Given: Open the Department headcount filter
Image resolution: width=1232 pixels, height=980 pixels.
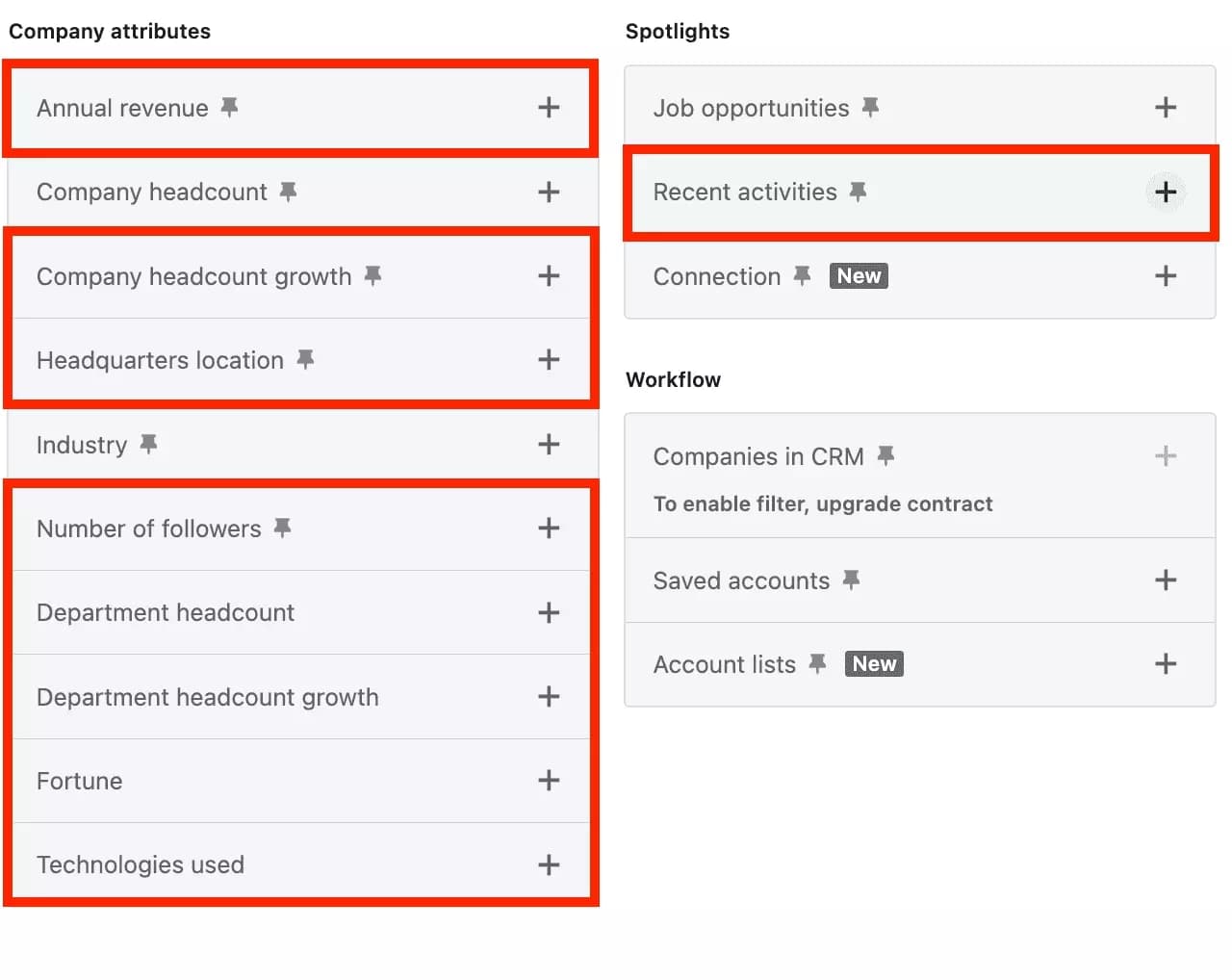Looking at the screenshot, I should pos(549,612).
